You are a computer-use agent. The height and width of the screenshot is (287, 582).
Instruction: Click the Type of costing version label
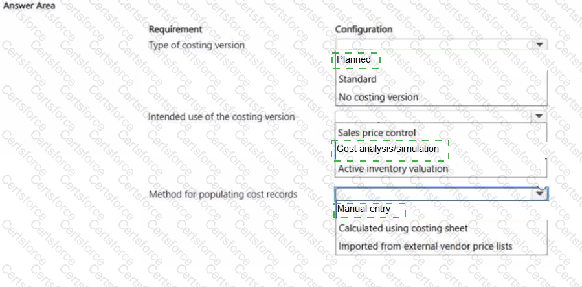pos(197,45)
